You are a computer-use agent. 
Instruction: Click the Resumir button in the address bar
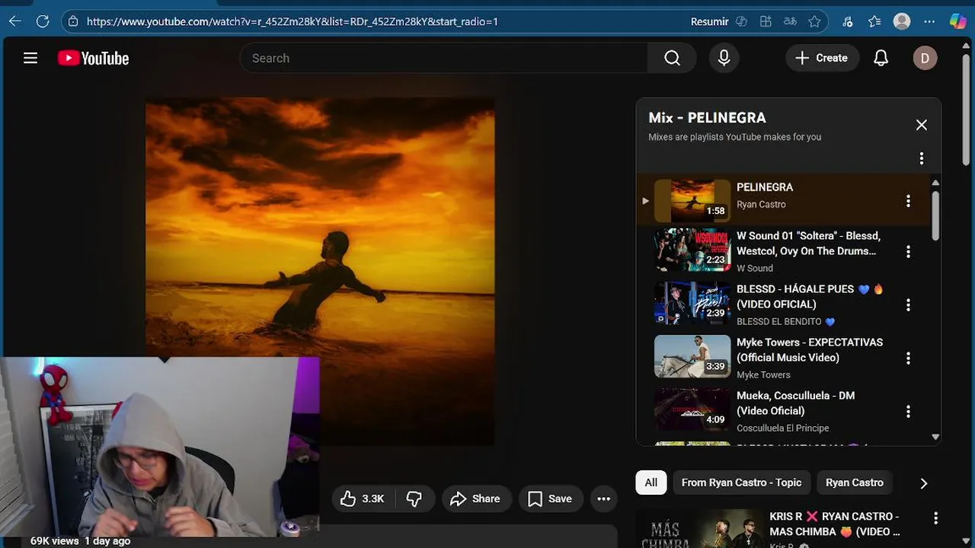(x=709, y=21)
